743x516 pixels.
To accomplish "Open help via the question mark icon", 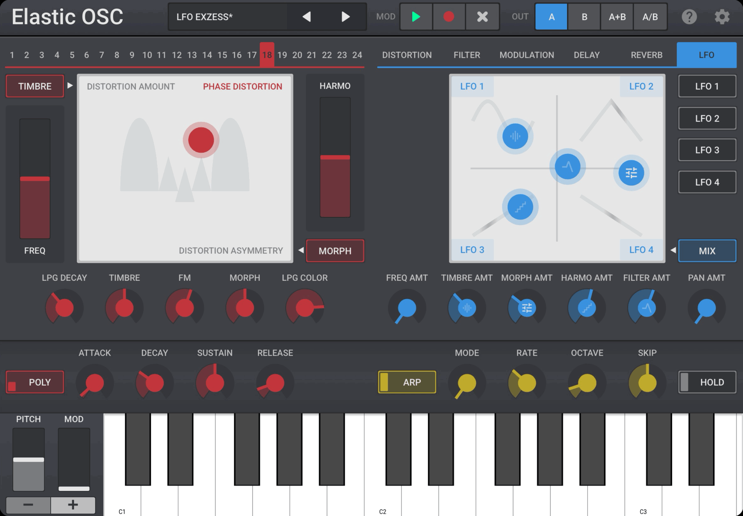I will [x=689, y=17].
